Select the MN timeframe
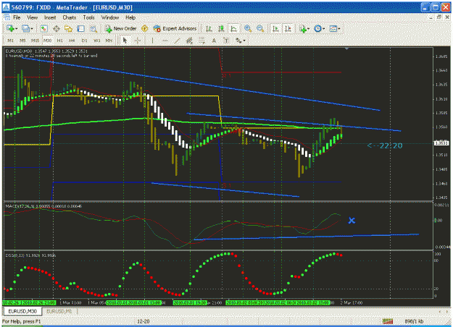The image size is (453, 327). [109, 41]
